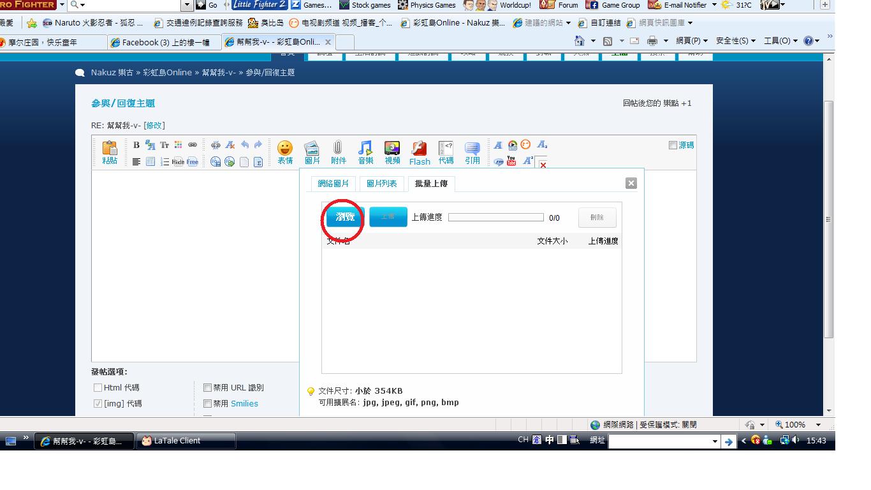Click the page vertical scrollbar
This screenshot has height=490, width=871.
[x=829, y=219]
